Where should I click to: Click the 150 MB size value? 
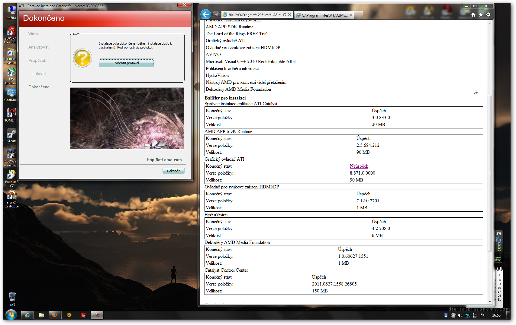320,291
